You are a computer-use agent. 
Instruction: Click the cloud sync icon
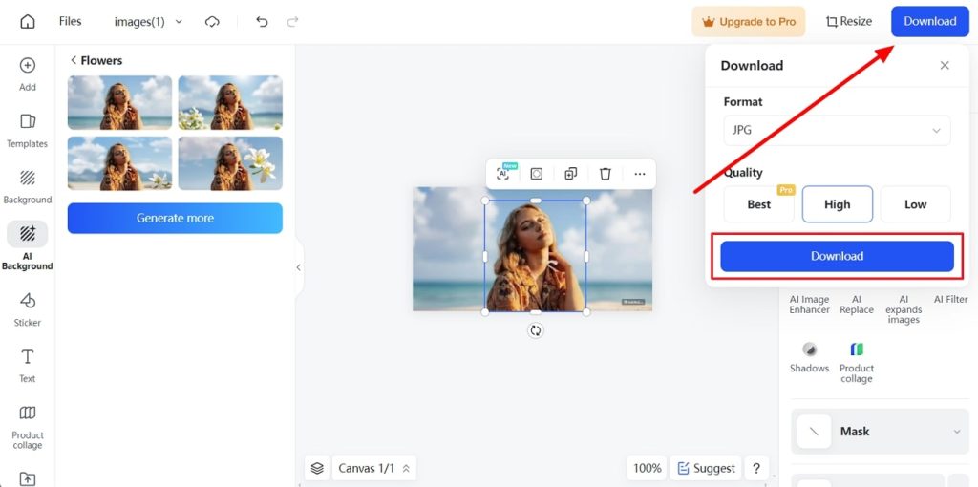click(x=212, y=21)
